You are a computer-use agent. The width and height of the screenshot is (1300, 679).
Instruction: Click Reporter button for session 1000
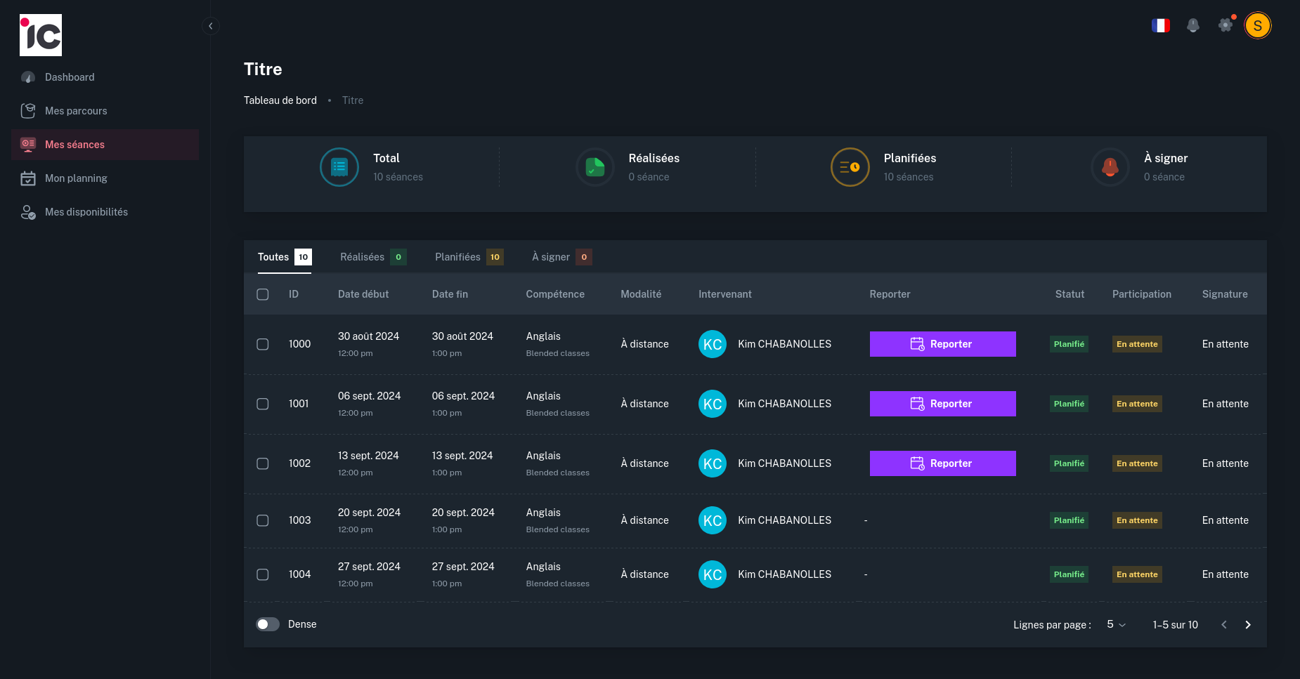pyautogui.click(x=942, y=344)
